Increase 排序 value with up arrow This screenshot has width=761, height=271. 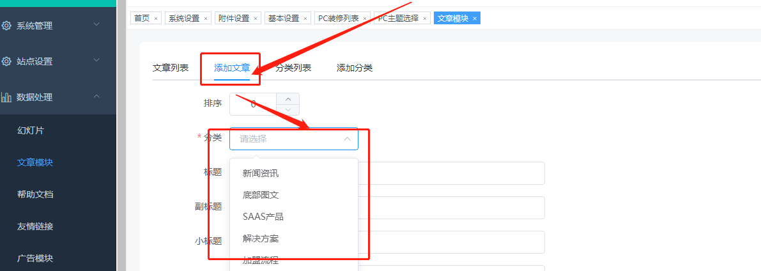(288, 99)
